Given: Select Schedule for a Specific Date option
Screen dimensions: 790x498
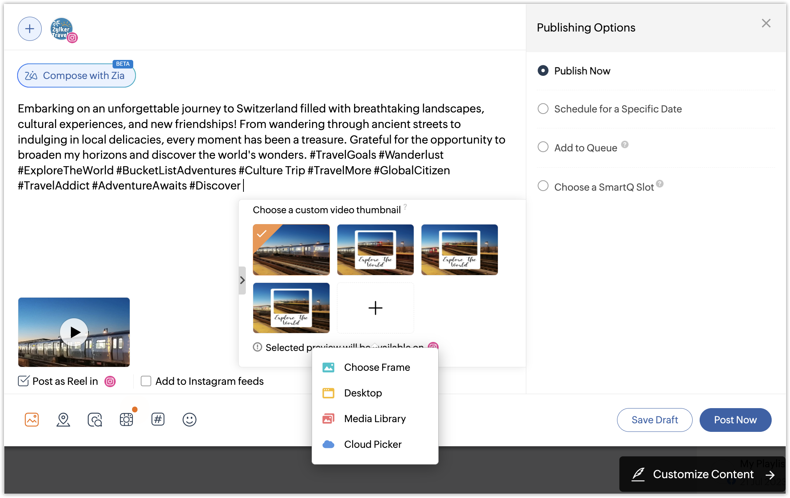Looking at the screenshot, I should point(543,109).
